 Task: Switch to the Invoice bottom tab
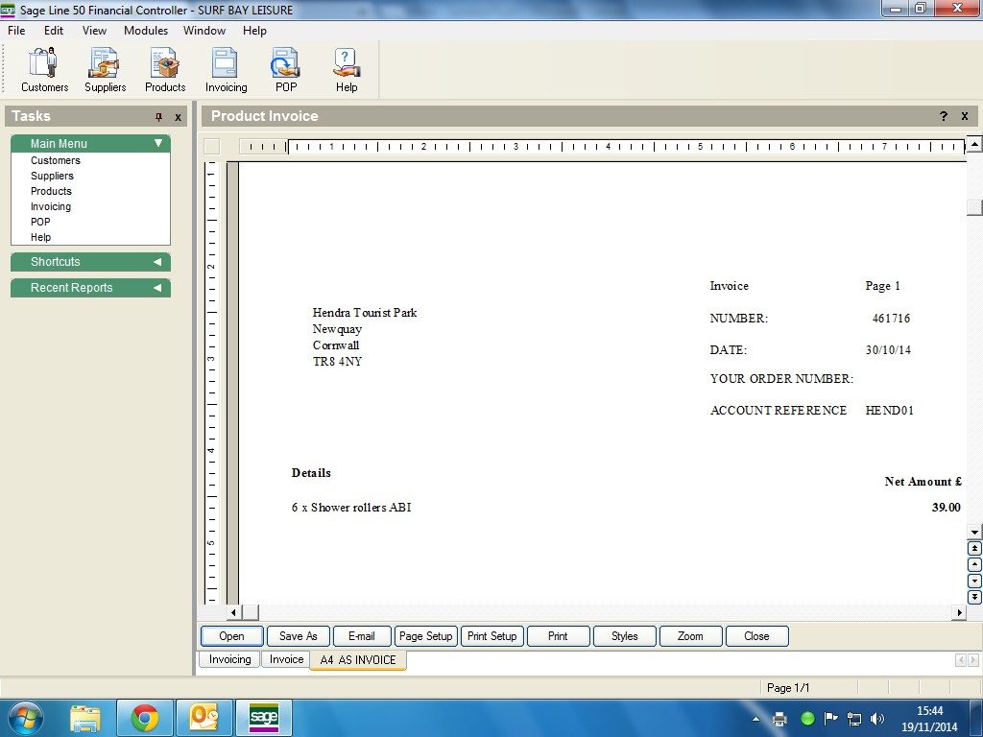click(x=286, y=659)
